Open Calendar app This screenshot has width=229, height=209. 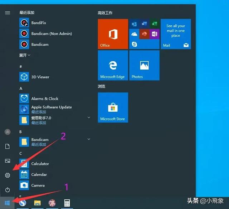tap(55, 174)
